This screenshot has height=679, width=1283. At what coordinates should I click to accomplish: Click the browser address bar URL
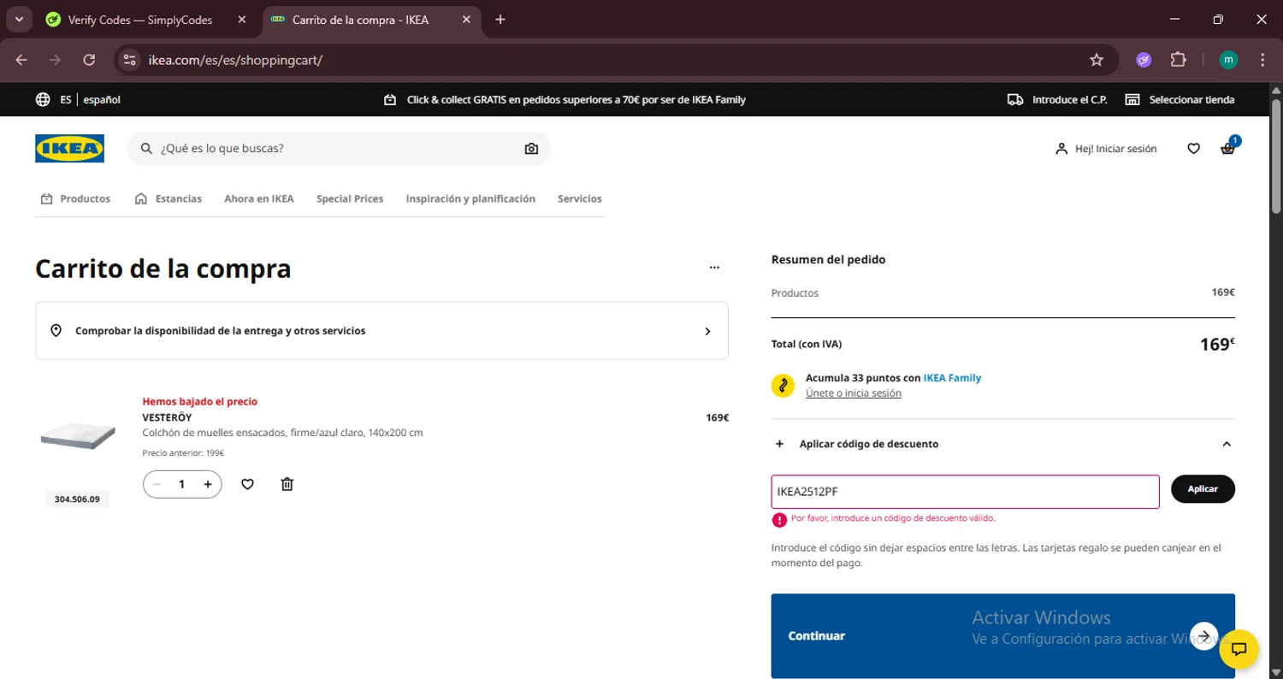(x=235, y=60)
